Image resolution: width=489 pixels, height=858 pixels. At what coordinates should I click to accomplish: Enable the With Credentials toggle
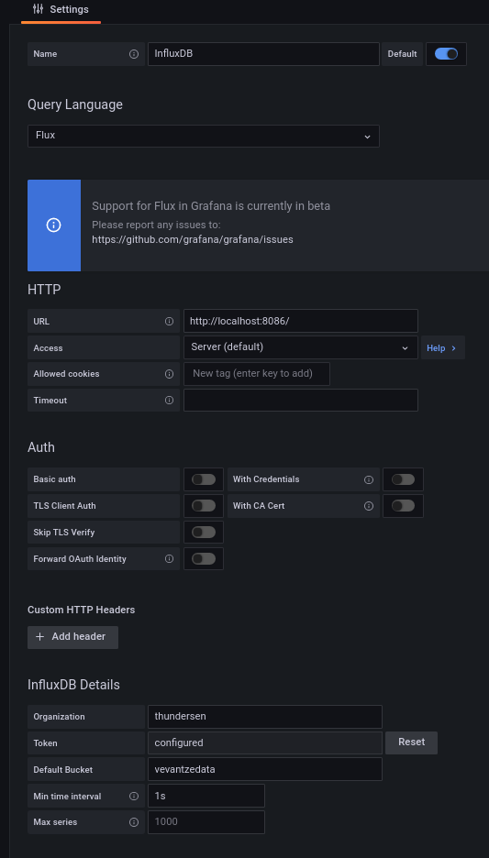(403, 479)
